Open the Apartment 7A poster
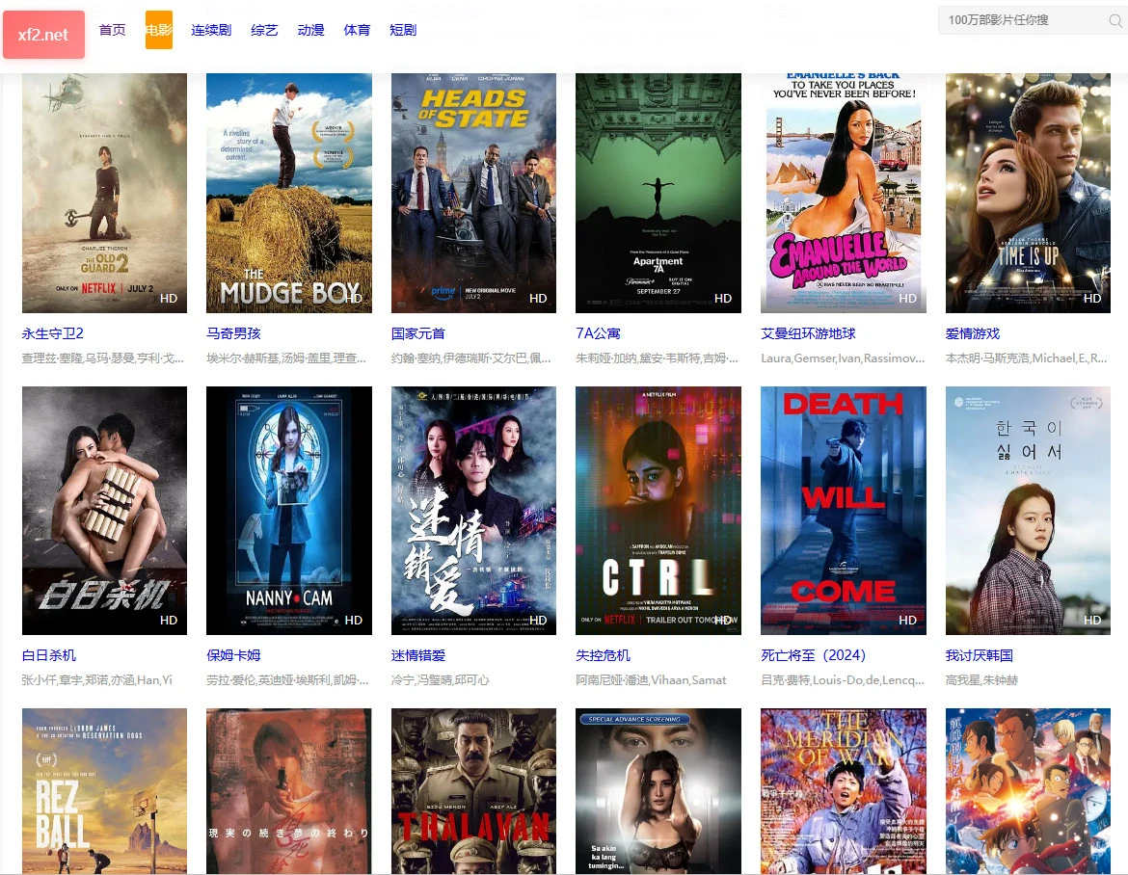Viewport: 1128px width, 875px height. pyautogui.click(x=658, y=193)
